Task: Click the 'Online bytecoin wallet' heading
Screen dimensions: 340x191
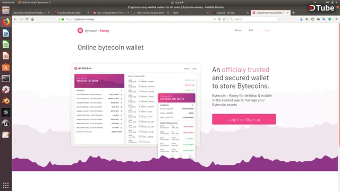Action: point(110,47)
